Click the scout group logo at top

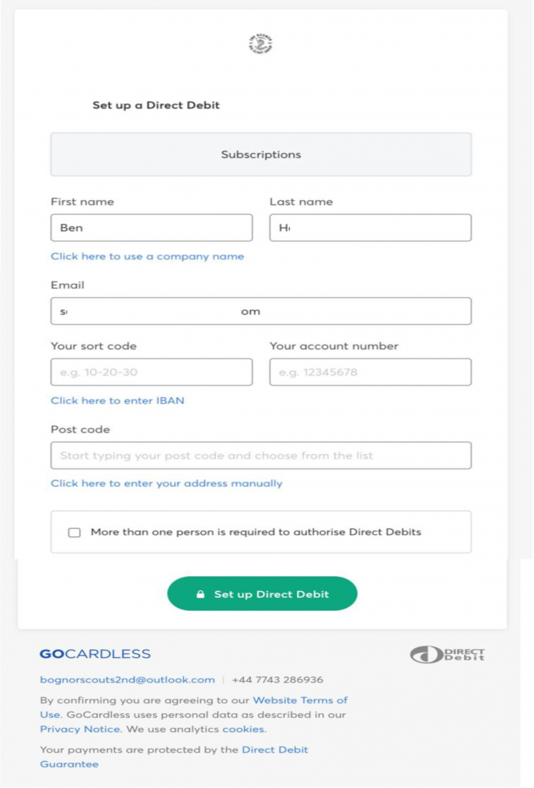[261, 45]
